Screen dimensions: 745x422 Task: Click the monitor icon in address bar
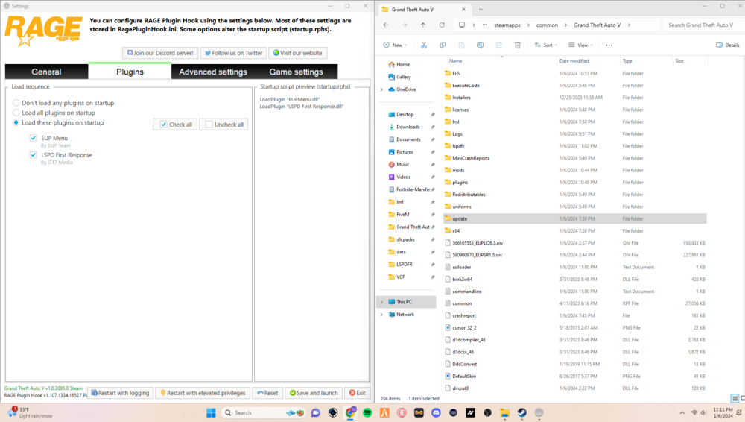[462, 25]
